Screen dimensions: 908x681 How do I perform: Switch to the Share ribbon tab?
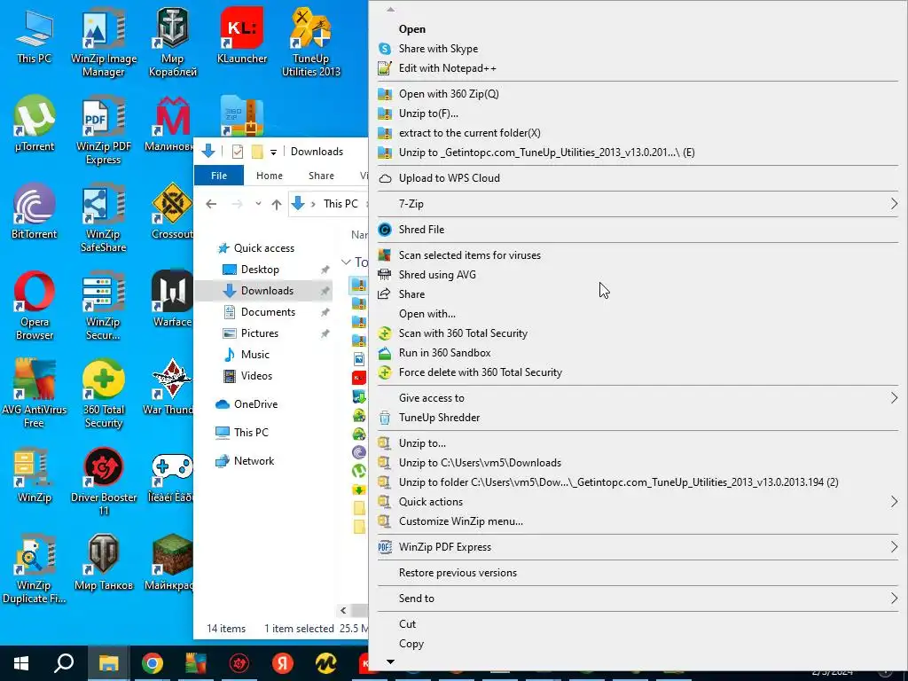click(x=321, y=176)
